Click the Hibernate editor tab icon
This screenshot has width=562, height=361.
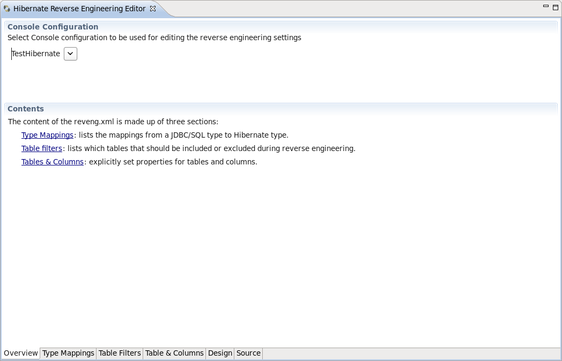[8, 9]
